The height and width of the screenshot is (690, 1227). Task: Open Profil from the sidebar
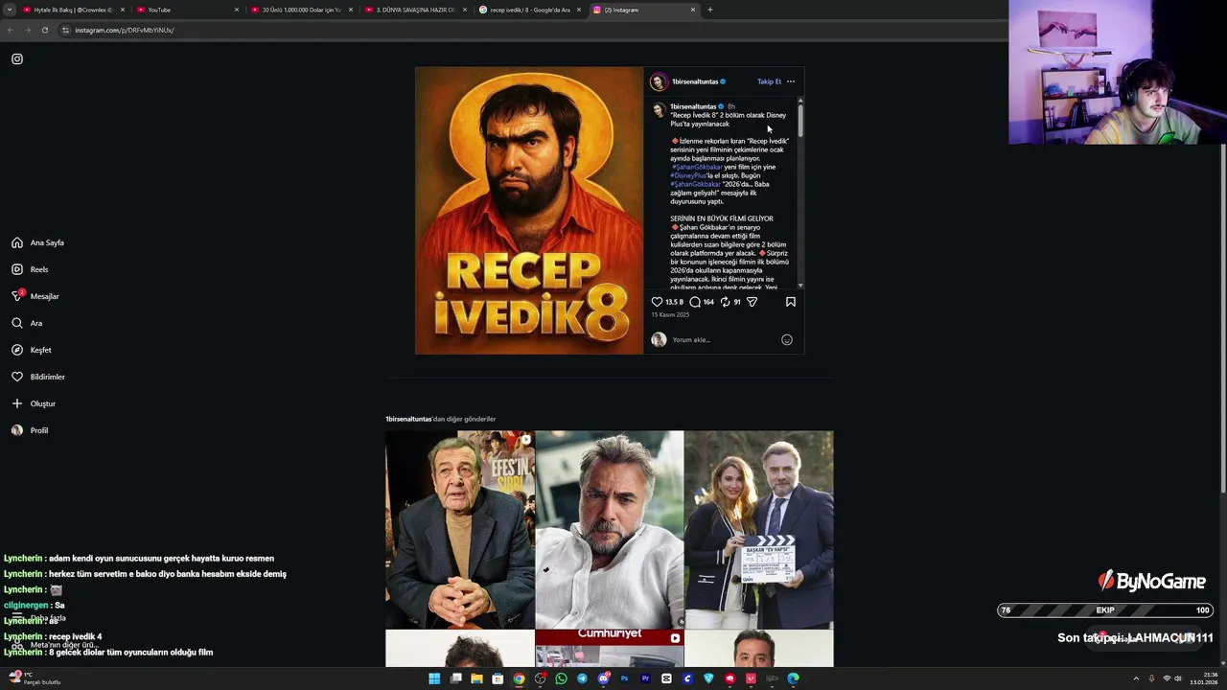click(x=30, y=430)
